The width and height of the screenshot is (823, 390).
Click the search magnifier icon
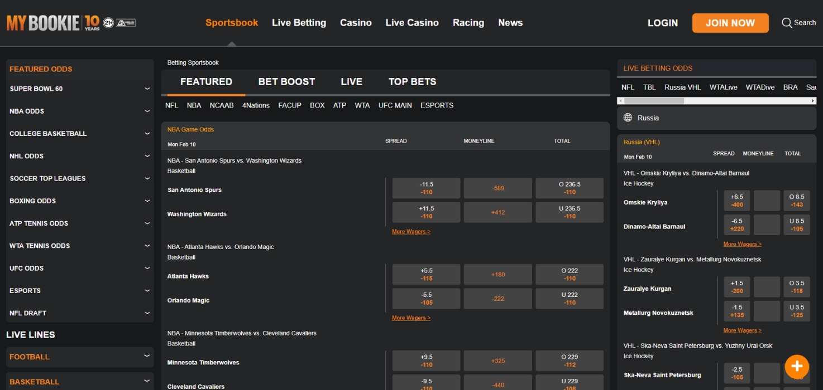(786, 23)
